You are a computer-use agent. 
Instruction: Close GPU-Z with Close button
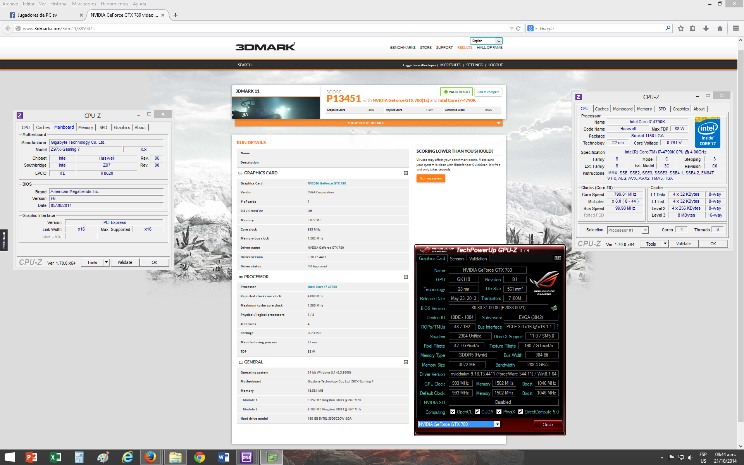tap(548, 424)
